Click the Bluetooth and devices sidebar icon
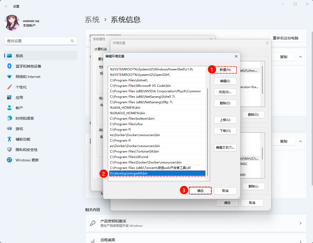Viewport: 313px width, 243px height. point(9,66)
